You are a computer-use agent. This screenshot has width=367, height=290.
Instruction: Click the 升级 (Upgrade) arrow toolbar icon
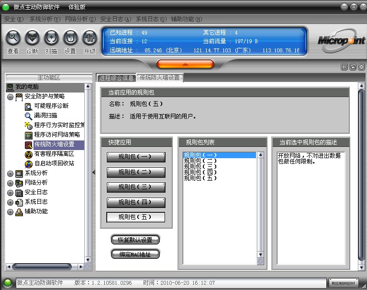point(89,37)
